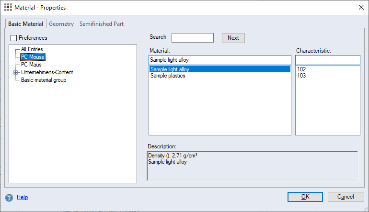Click into the Search text field
Screen dimensions: 369x212
click(192, 38)
